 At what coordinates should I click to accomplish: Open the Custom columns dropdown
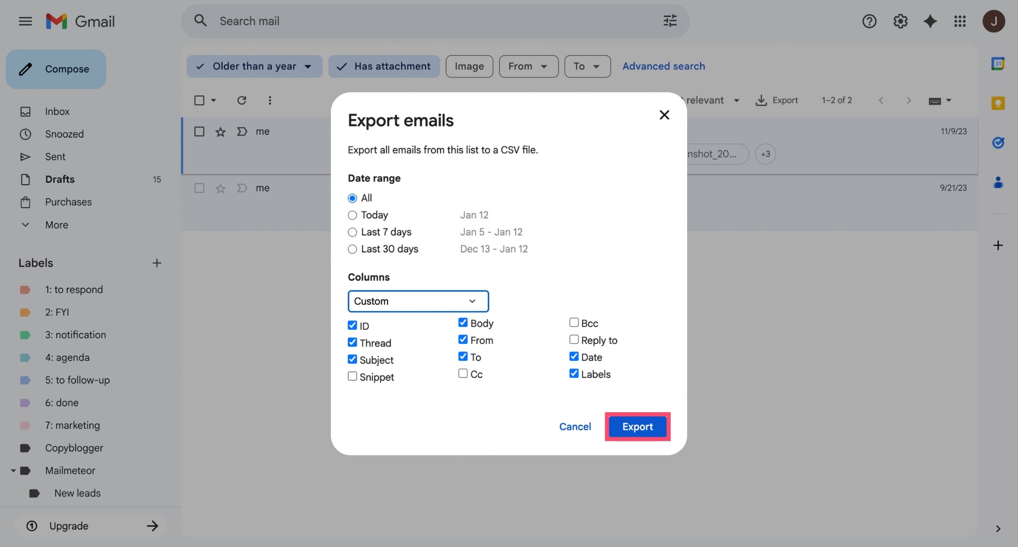tap(418, 301)
